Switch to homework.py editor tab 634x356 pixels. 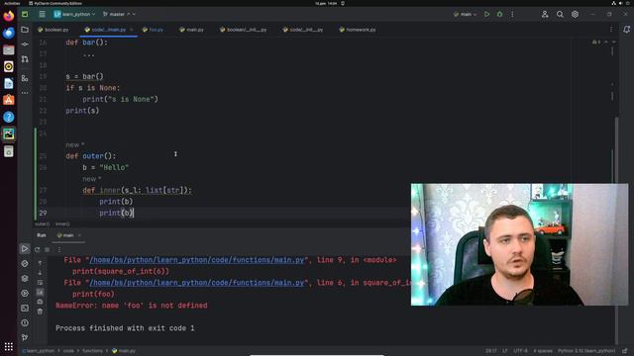click(x=358, y=30)
